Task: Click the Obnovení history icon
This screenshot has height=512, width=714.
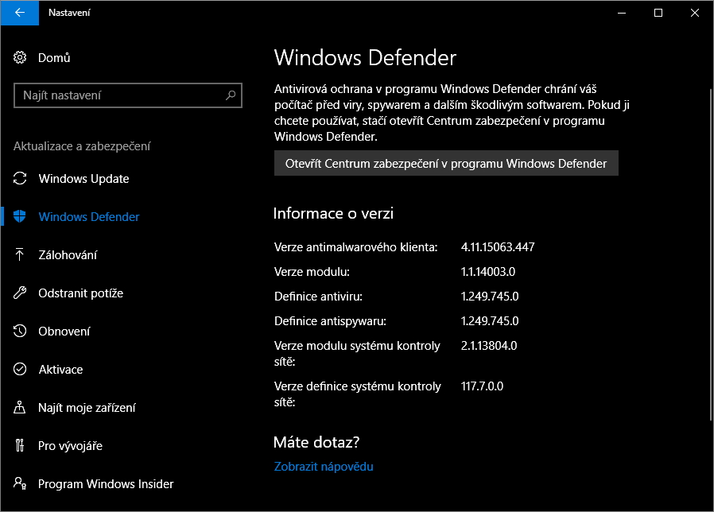Action: 21,332
